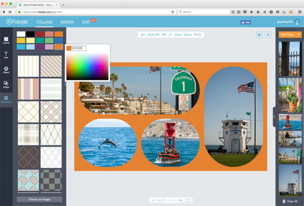Expand the Add Photo dropdown arrow
This screenshot has width=304, height=206.
coord(299,35)
